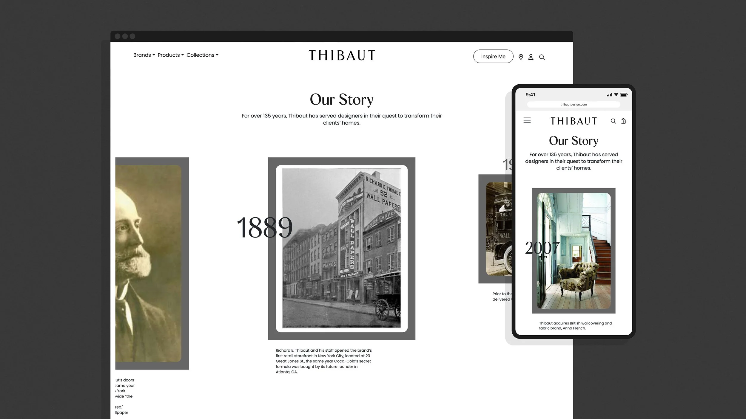The image size is (746, 419).
Task: Tap the mobile Our Story heading
Action: pyautogui.click(x=574, y=141)
